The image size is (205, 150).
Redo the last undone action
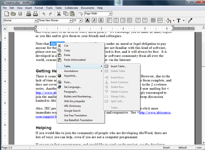click(x=50, y=14)
